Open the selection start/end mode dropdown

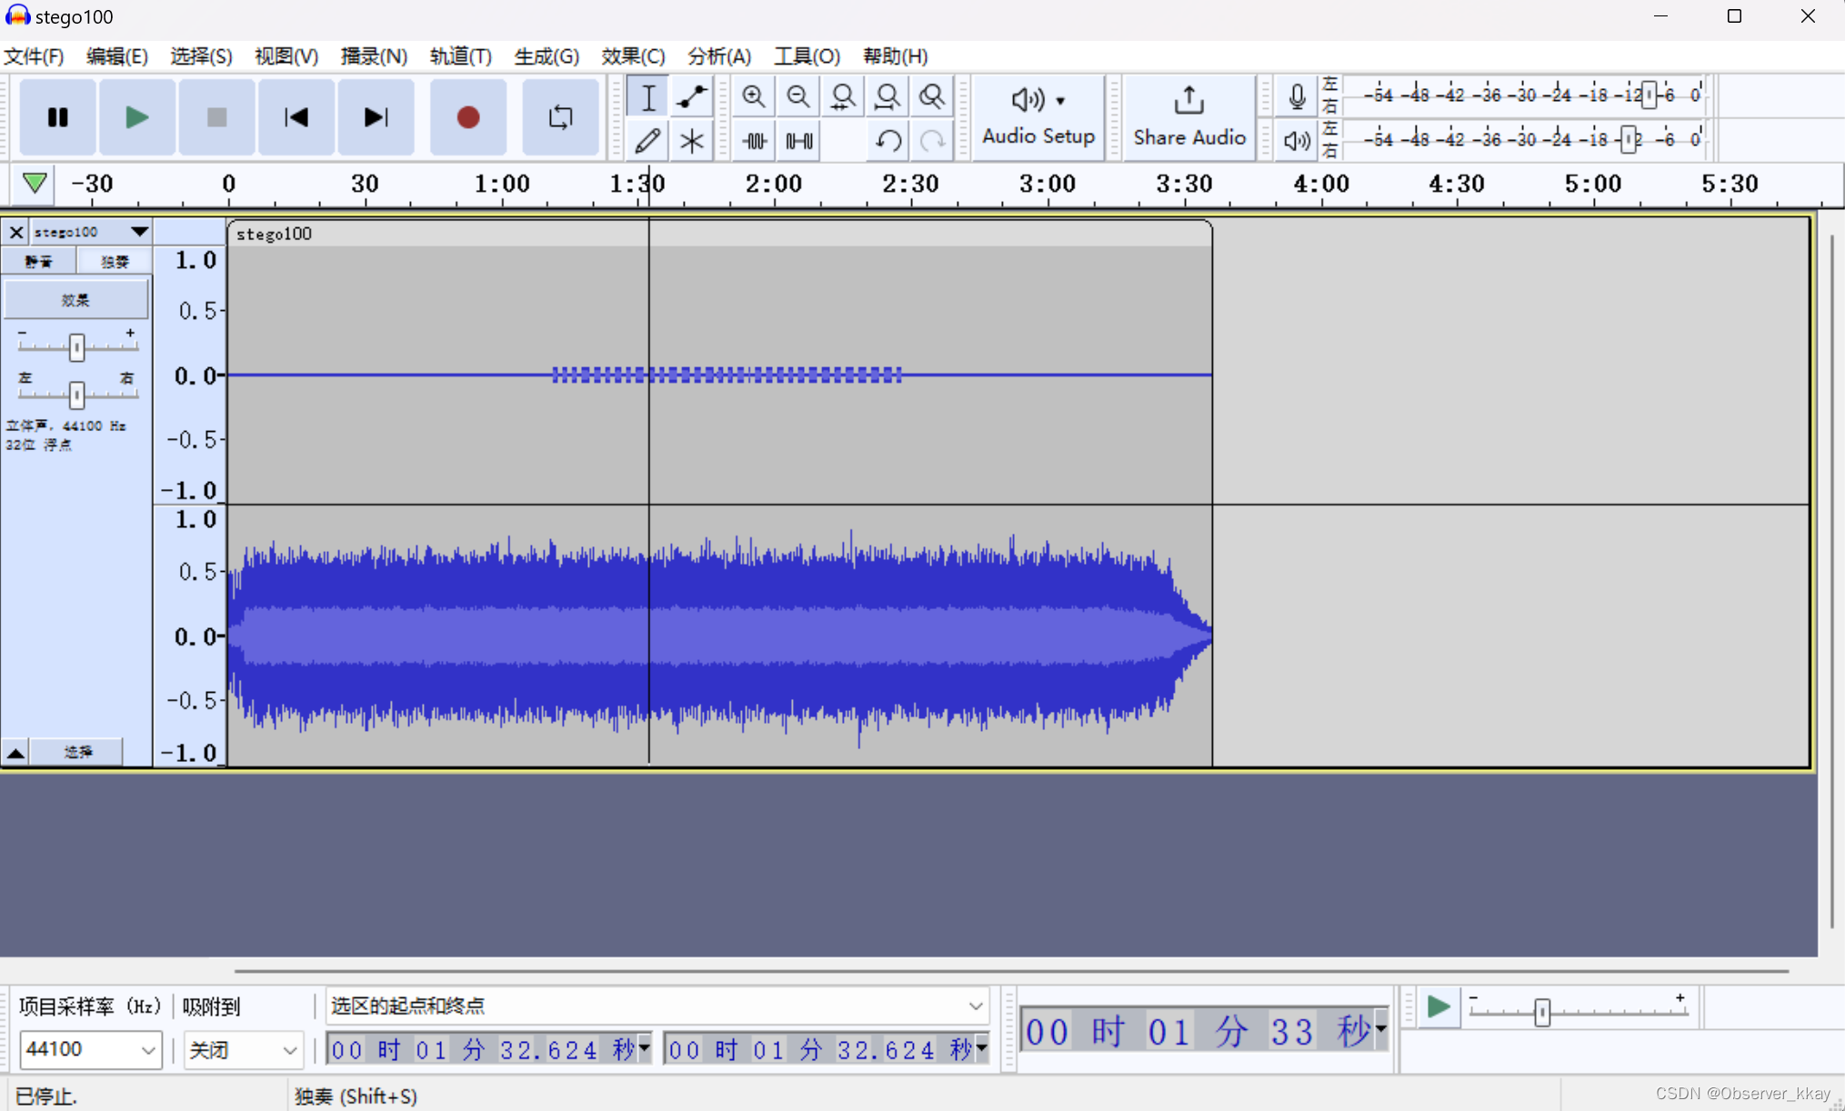click(657, 1006)
